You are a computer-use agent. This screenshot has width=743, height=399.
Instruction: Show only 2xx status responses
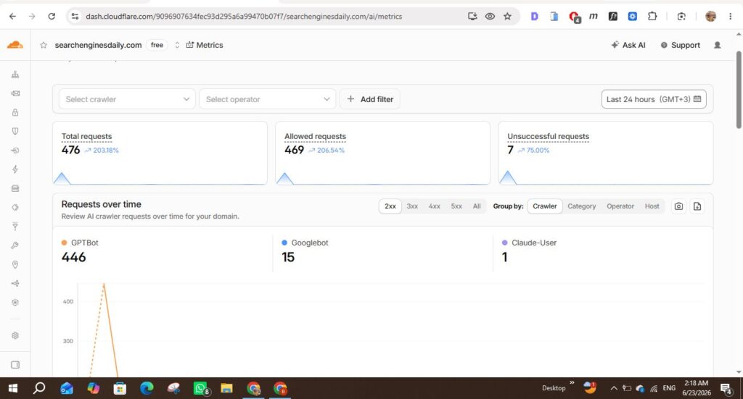point(390,206)
